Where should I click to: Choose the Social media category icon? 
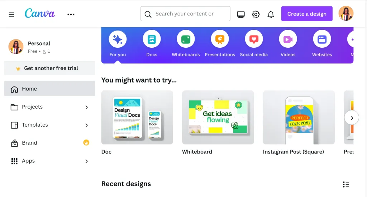(254, 39)
